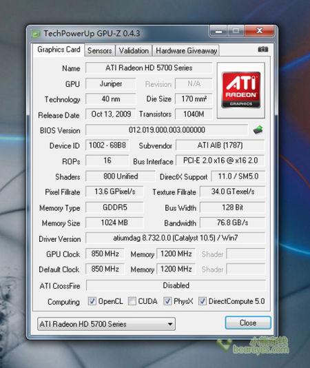Click the BIOS save chip icon
The image size is (310, 368).
pos(258,130)
